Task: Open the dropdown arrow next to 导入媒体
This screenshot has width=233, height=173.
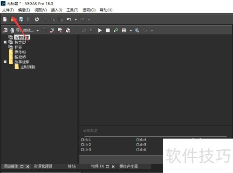Action: pos(38,31)
